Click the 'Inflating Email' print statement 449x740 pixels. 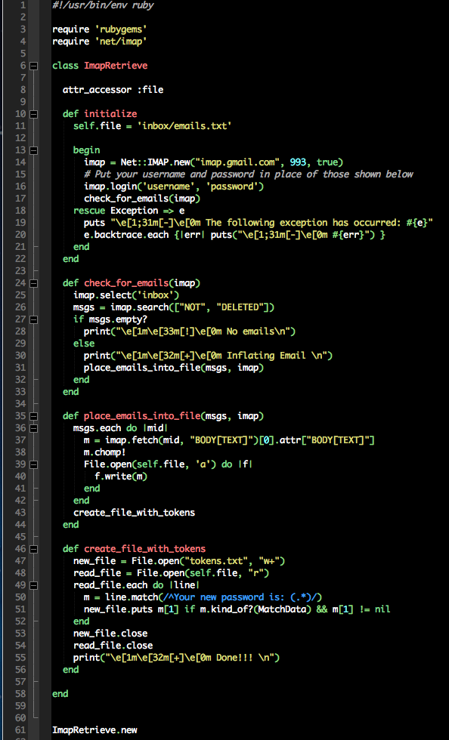point(209,356)
